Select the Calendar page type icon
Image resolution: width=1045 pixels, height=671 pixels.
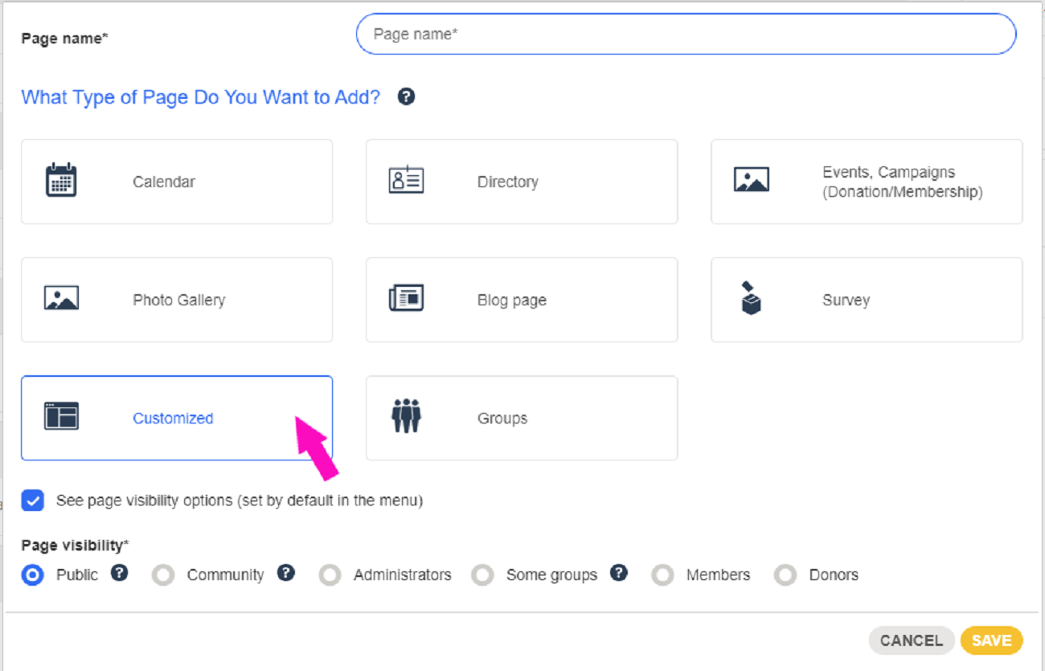(x=63, y=182)
